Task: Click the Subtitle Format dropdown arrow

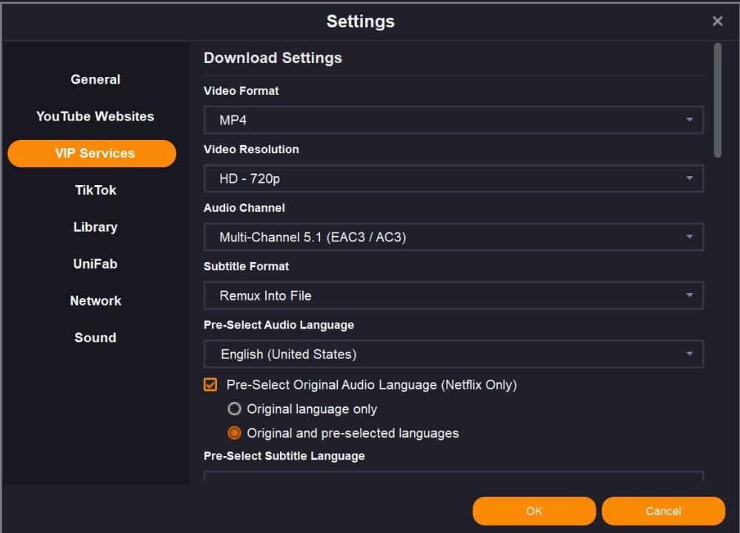Action: (x=690, y=295)
